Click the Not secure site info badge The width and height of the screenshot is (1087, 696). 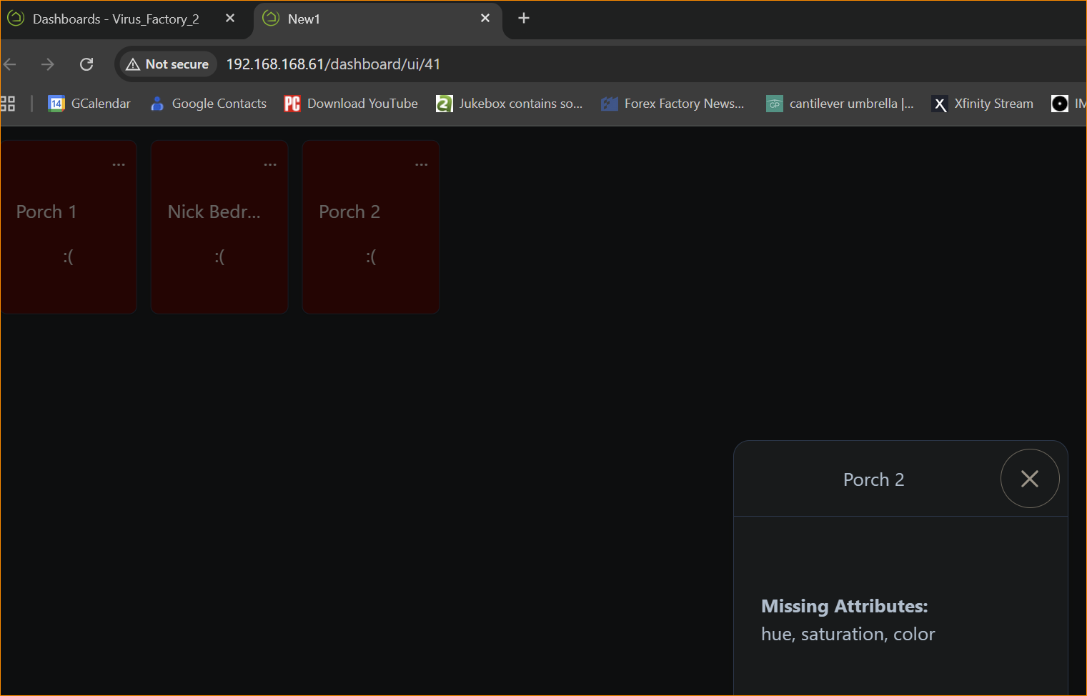coord(168,64)
